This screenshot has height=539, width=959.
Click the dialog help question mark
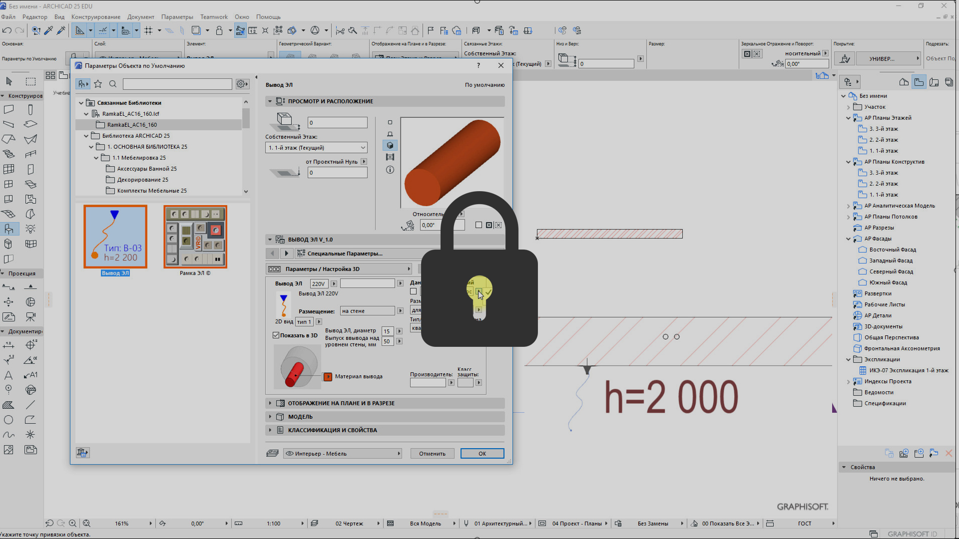click(x=479, y=65)
